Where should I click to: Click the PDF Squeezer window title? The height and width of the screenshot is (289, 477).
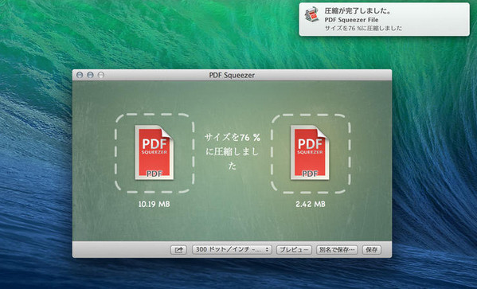(232, 75)
